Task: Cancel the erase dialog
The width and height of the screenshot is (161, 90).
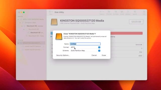Action: click(x=94, y=55)
